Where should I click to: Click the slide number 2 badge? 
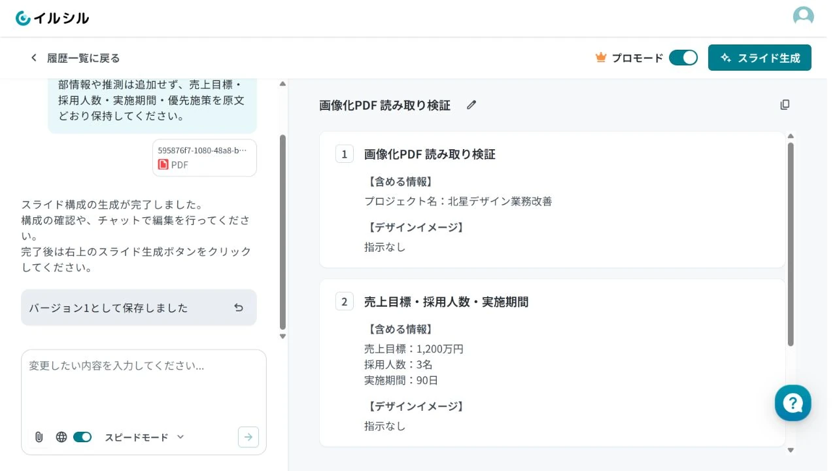click(x=345, y=302)
